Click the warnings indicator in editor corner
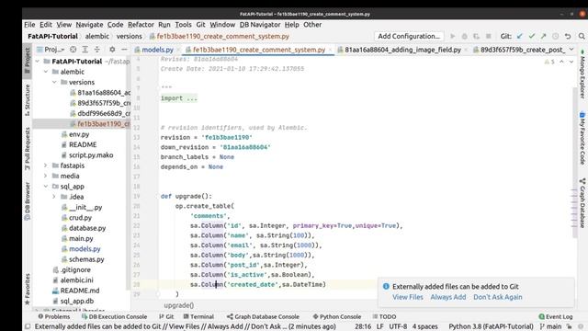The height and width of the screenshot is (331, 588). pos(549,62)
